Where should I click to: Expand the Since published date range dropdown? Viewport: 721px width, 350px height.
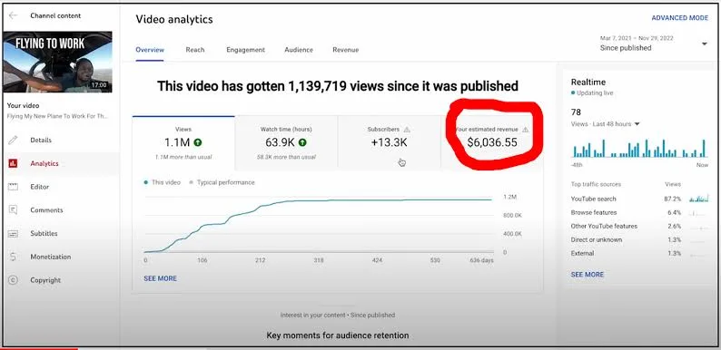704,44
